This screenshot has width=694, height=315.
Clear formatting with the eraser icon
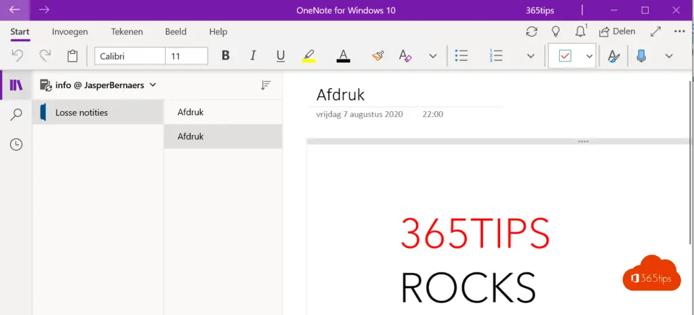pyautogui.click(x=405, y=56)
